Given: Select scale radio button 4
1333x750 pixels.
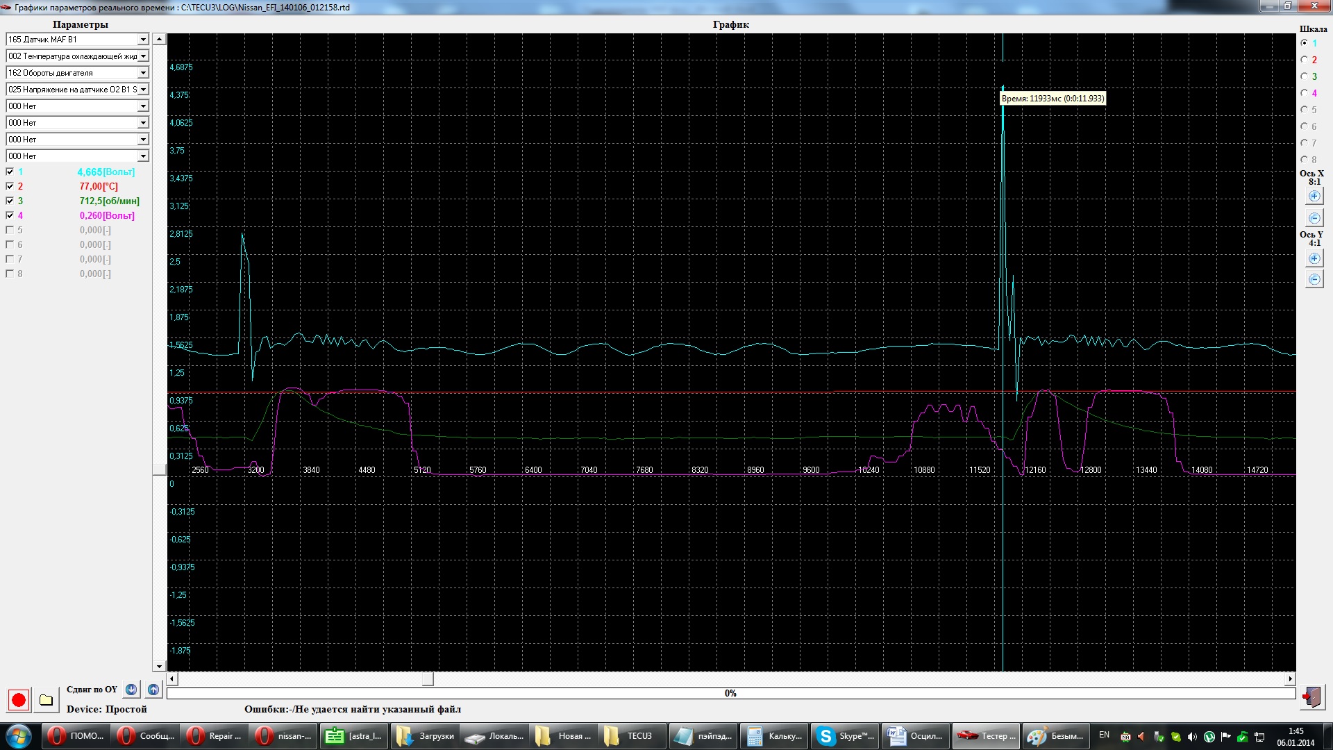Looking at the screenshot, I should [1304, 93].
